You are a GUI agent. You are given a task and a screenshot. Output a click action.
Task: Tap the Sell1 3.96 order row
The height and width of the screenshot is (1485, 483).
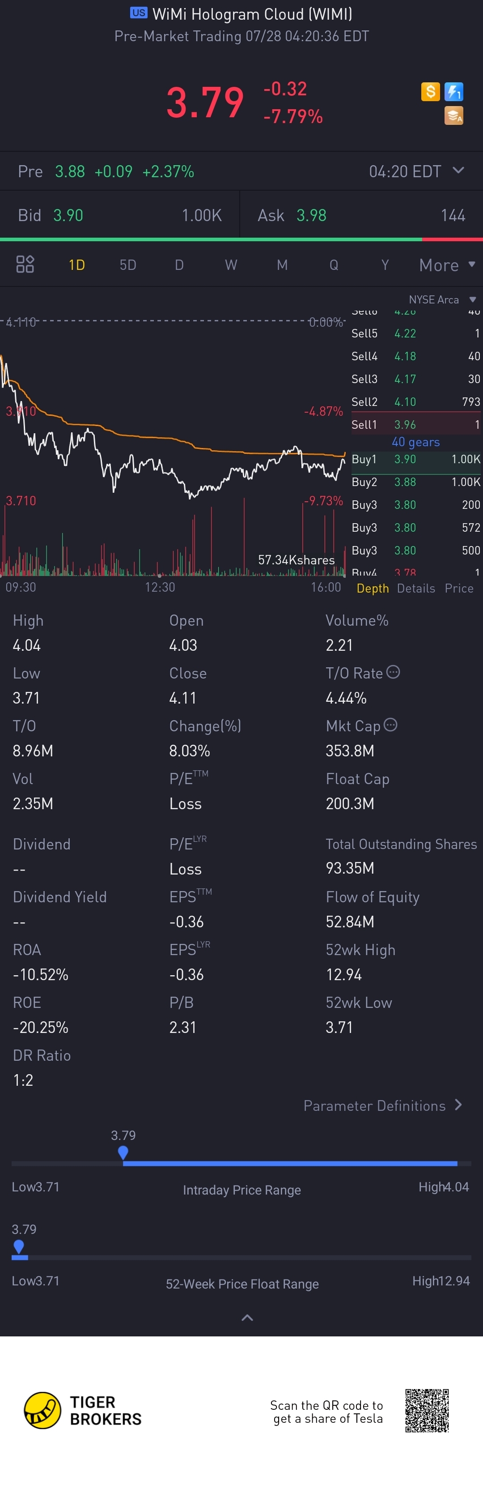(x=416, y=425)
